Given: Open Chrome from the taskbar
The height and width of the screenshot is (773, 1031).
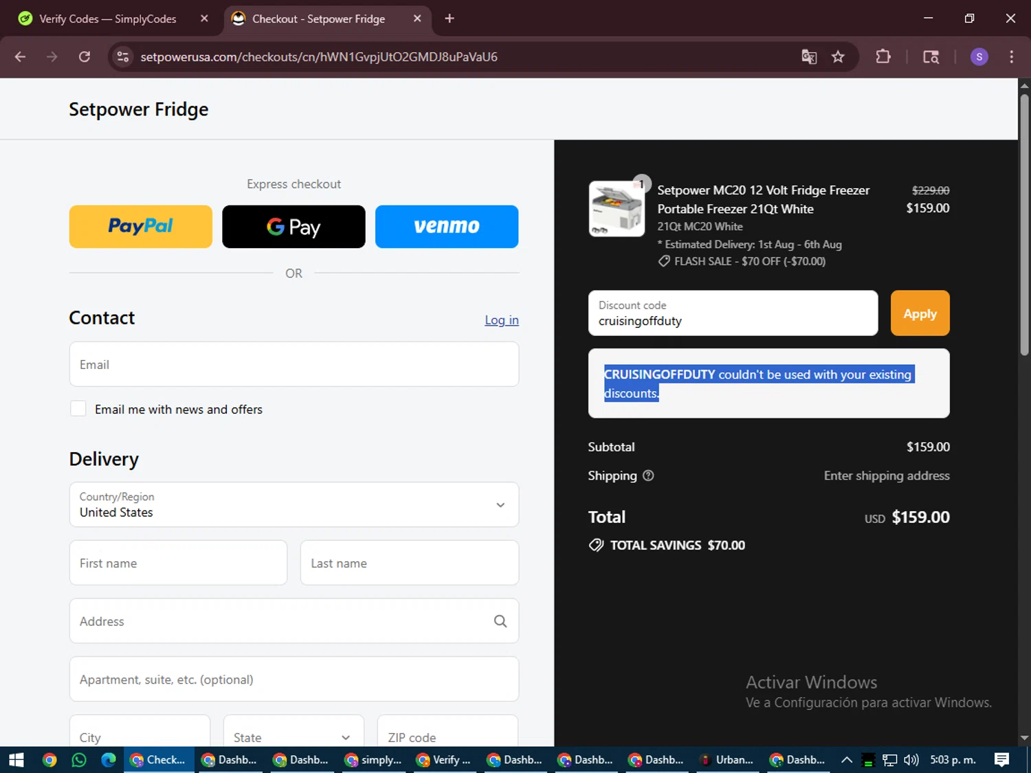Looking at the screenshot, I should pyautogui.click(x=49, y=760).
